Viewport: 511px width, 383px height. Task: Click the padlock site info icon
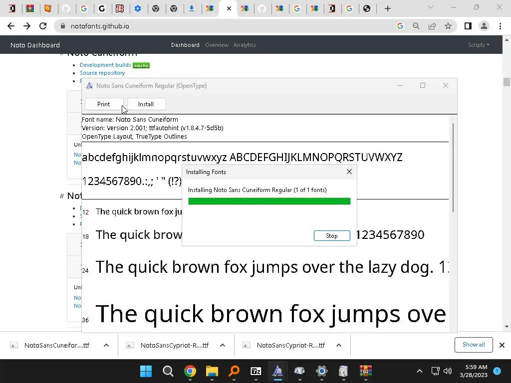tap(63, 26)
